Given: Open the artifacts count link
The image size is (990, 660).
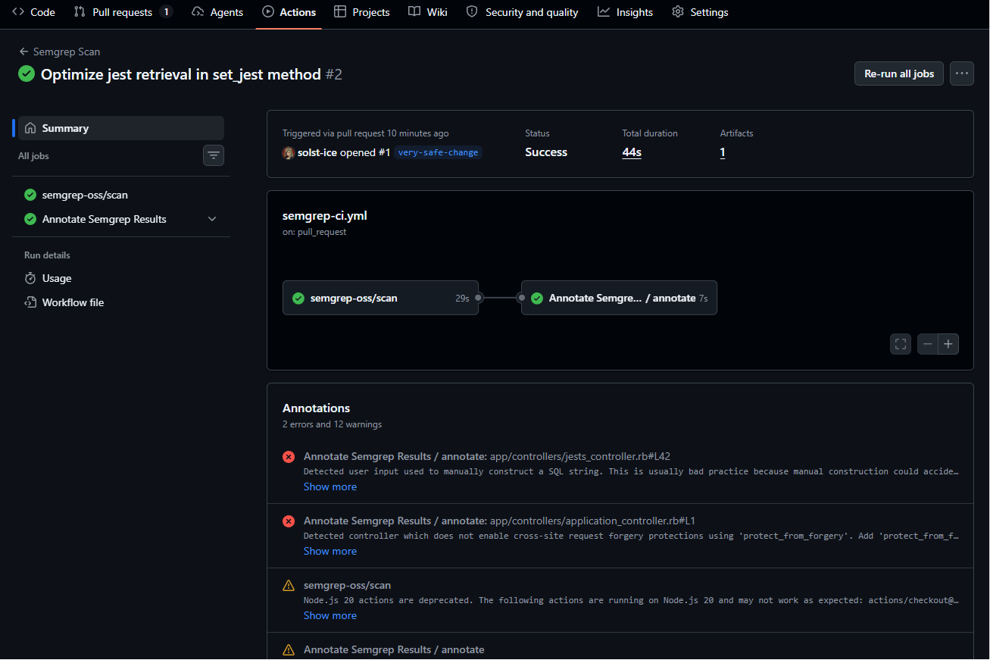Looking at the screenshot, I should pyautogui.click(x=723, y=152).
